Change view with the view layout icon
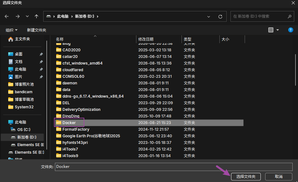298x182 pixels. pos(271,30)
